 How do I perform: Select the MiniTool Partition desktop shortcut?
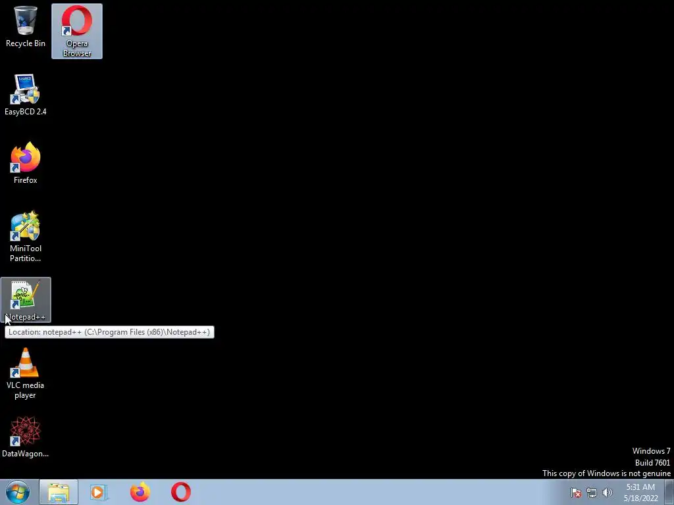26,237
